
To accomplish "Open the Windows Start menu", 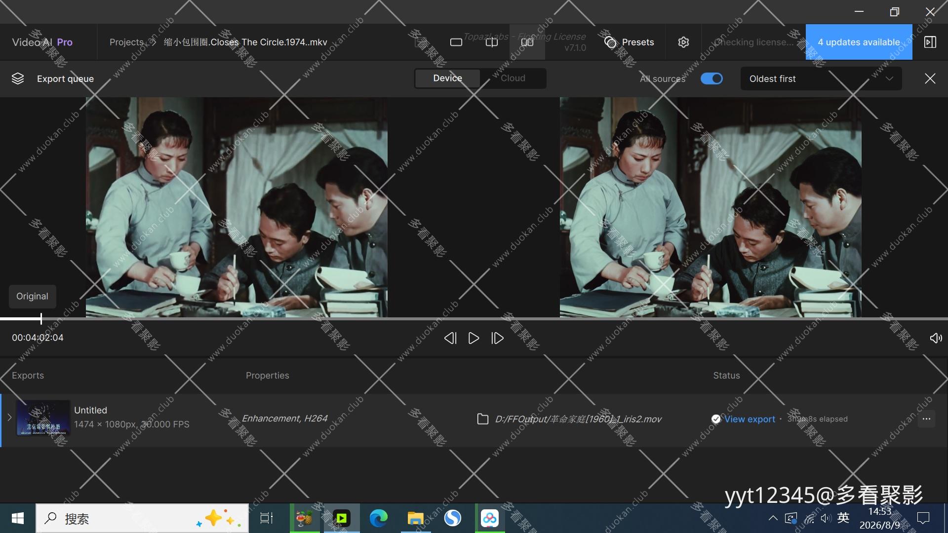I will point(18,518).
